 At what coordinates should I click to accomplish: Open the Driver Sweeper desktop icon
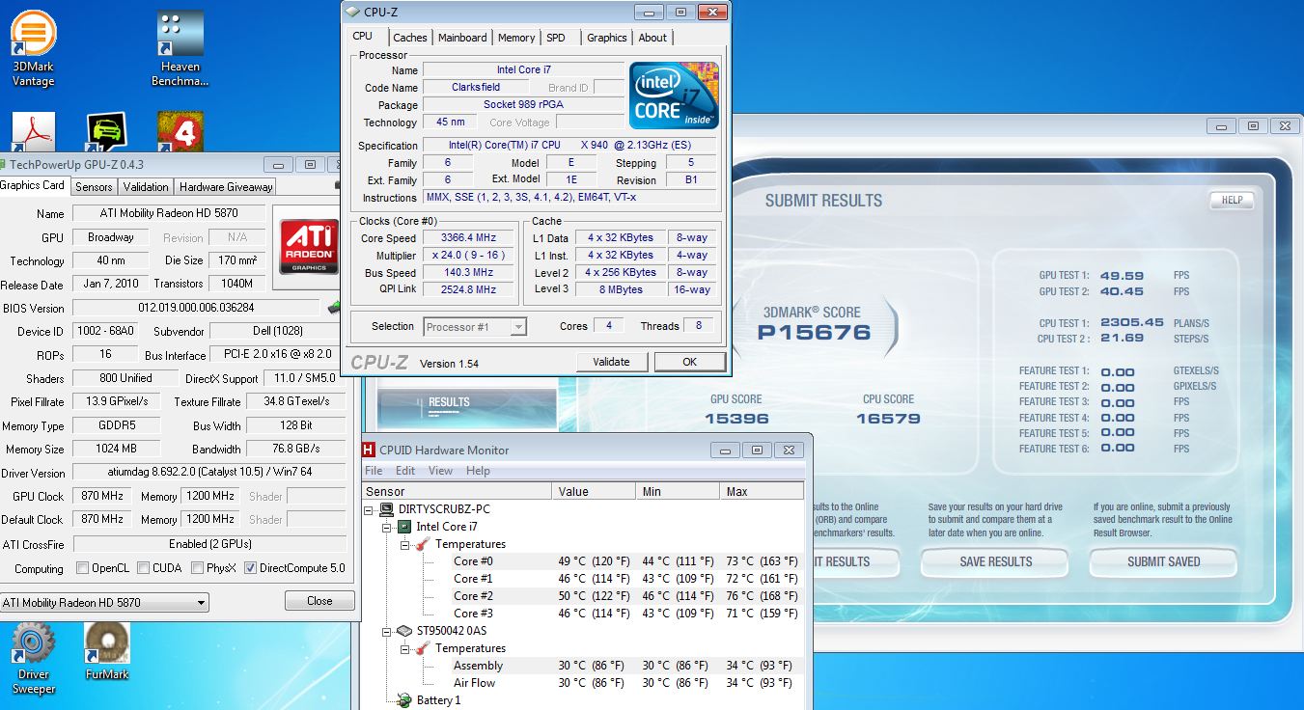point(33,659)
